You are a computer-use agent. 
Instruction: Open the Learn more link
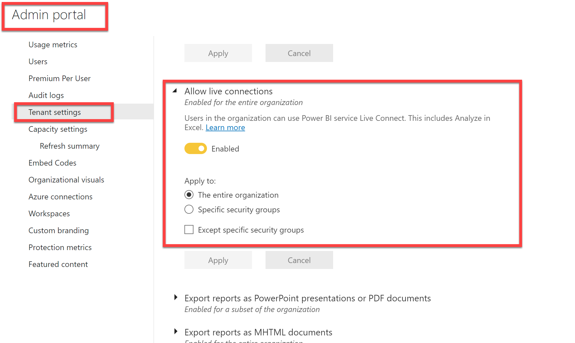click(x=225, y=127)
